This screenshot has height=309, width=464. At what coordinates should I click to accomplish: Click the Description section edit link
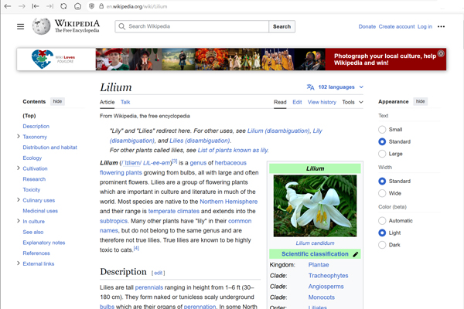158,273
